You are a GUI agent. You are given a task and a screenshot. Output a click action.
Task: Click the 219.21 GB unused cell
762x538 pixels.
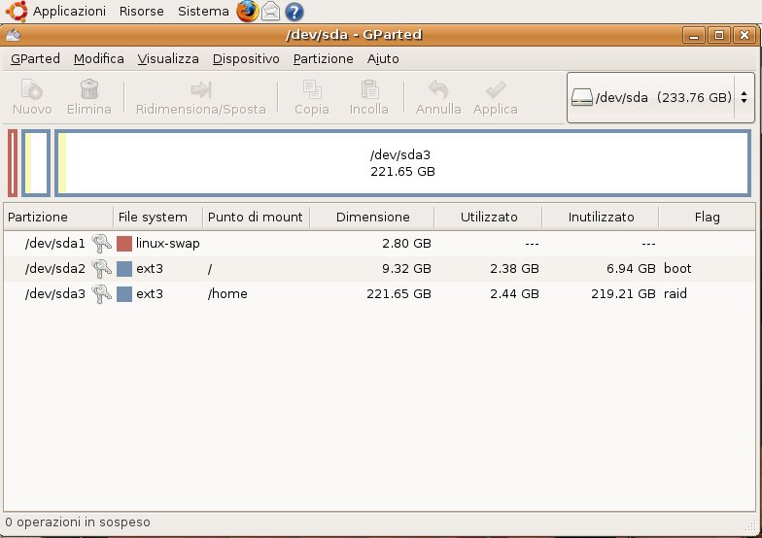tap(623, 293)
